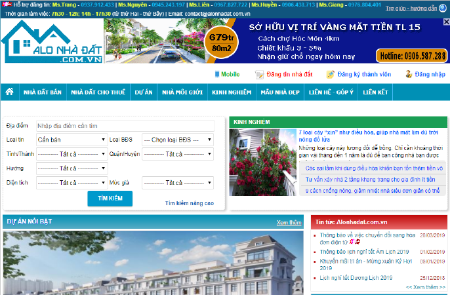Open the rose house article thumbnail
The image size is (450, 295).
[x=262, y=163]
